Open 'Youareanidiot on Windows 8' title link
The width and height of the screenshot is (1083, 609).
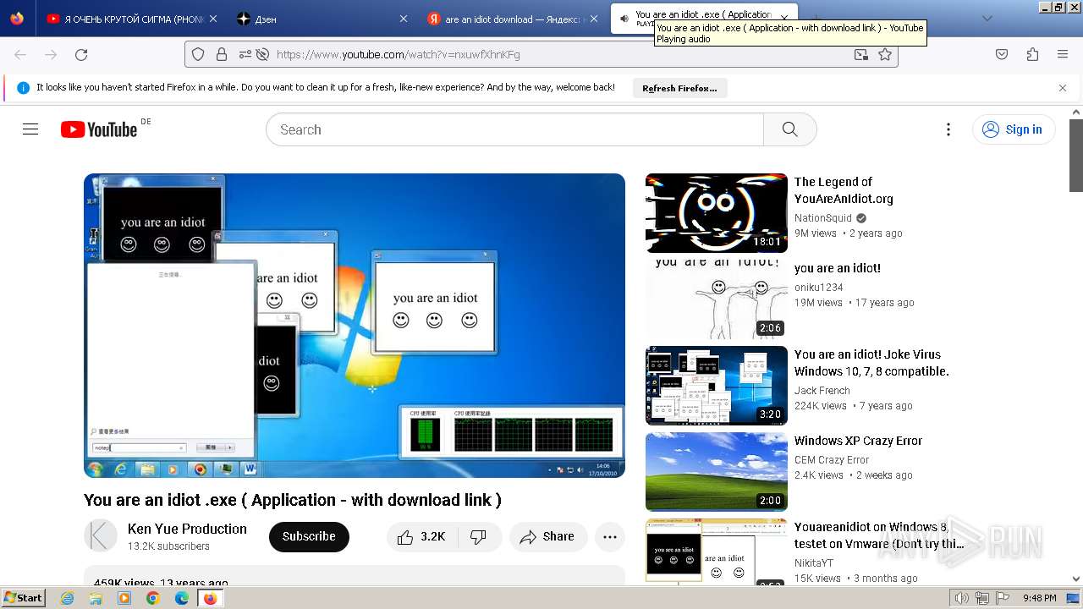point(879,535)
